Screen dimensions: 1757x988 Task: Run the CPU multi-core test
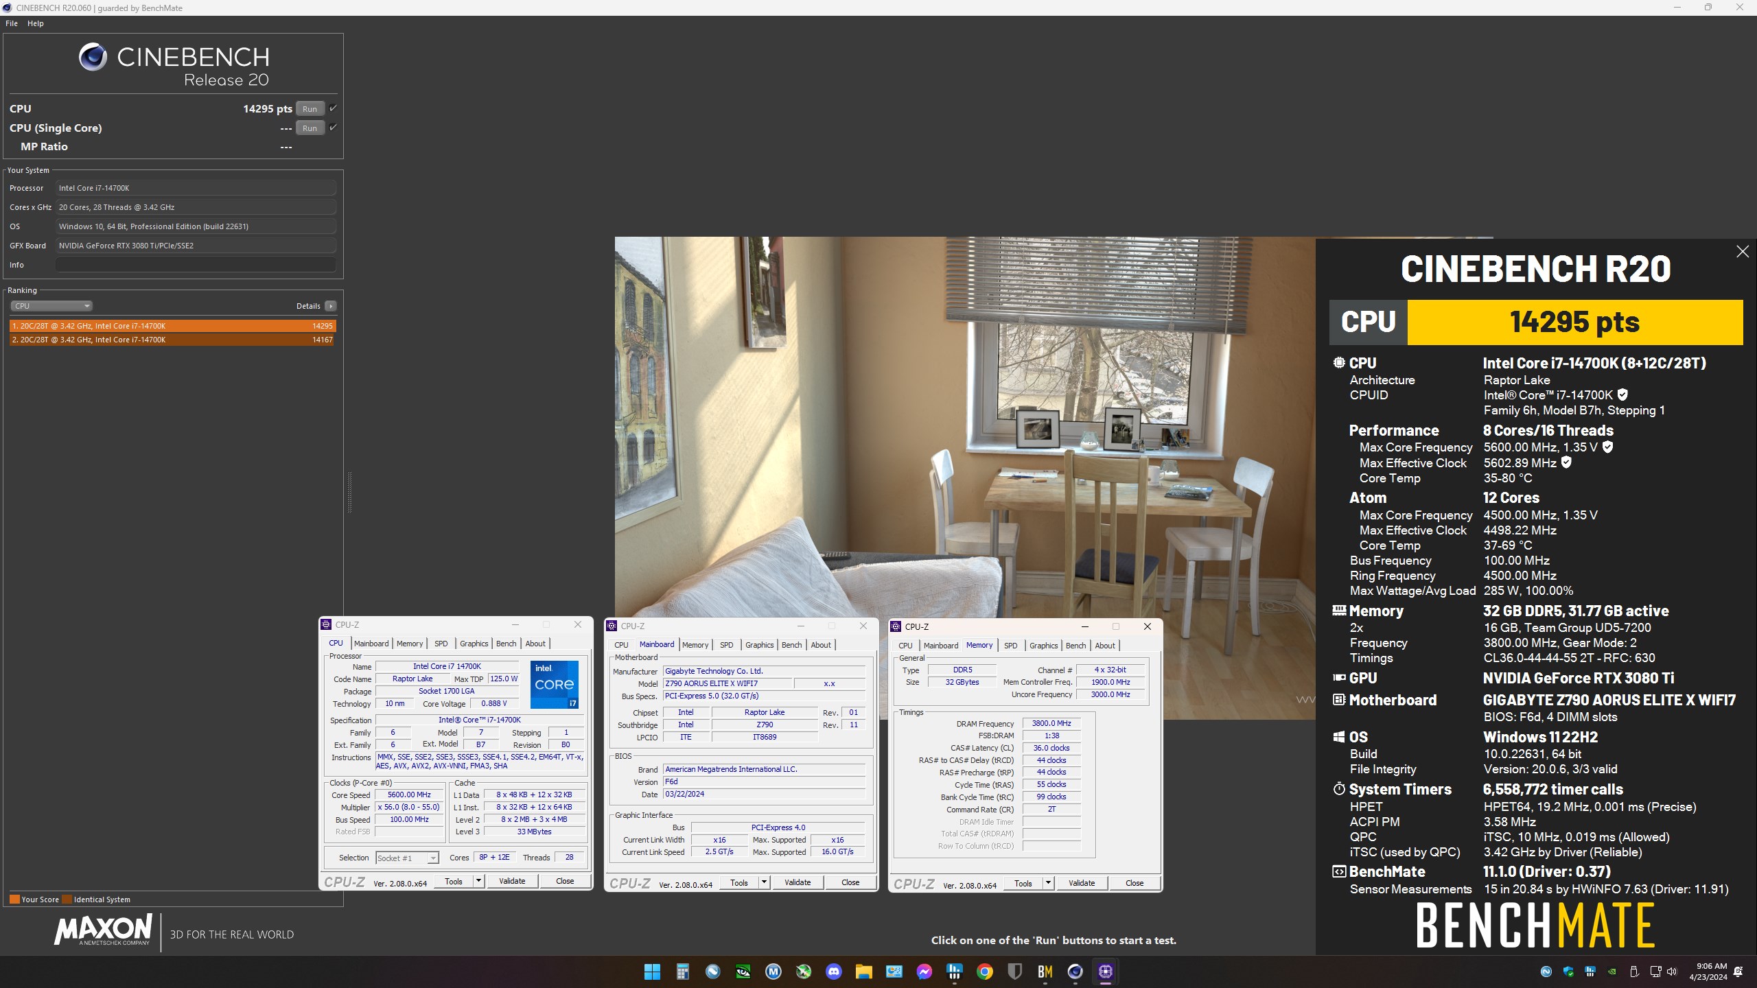[x=310, y=108]
